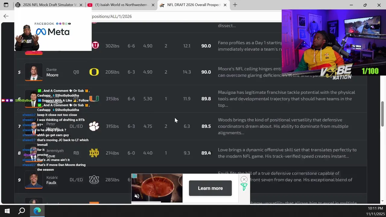Close the Isaiah World YouTube tab

tap(153, 5)
